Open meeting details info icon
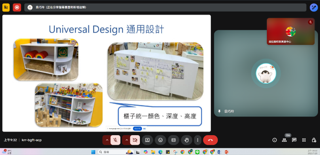The height and width of the screenshot is (155, 320). tap(275, 140)
